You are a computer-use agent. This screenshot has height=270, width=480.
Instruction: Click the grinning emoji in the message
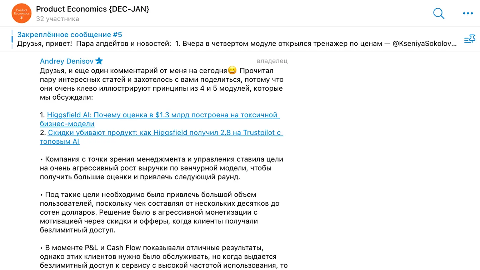232,70
